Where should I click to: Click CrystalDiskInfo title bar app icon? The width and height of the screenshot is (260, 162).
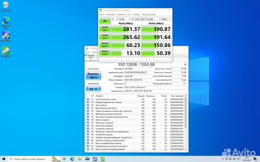[87, 48]
